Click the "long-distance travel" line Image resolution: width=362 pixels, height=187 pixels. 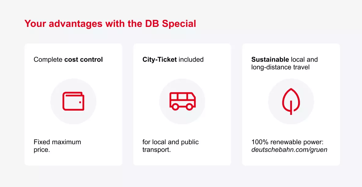[x=280, y=67]
